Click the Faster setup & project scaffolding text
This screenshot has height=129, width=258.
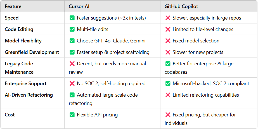tap(113, 52)
